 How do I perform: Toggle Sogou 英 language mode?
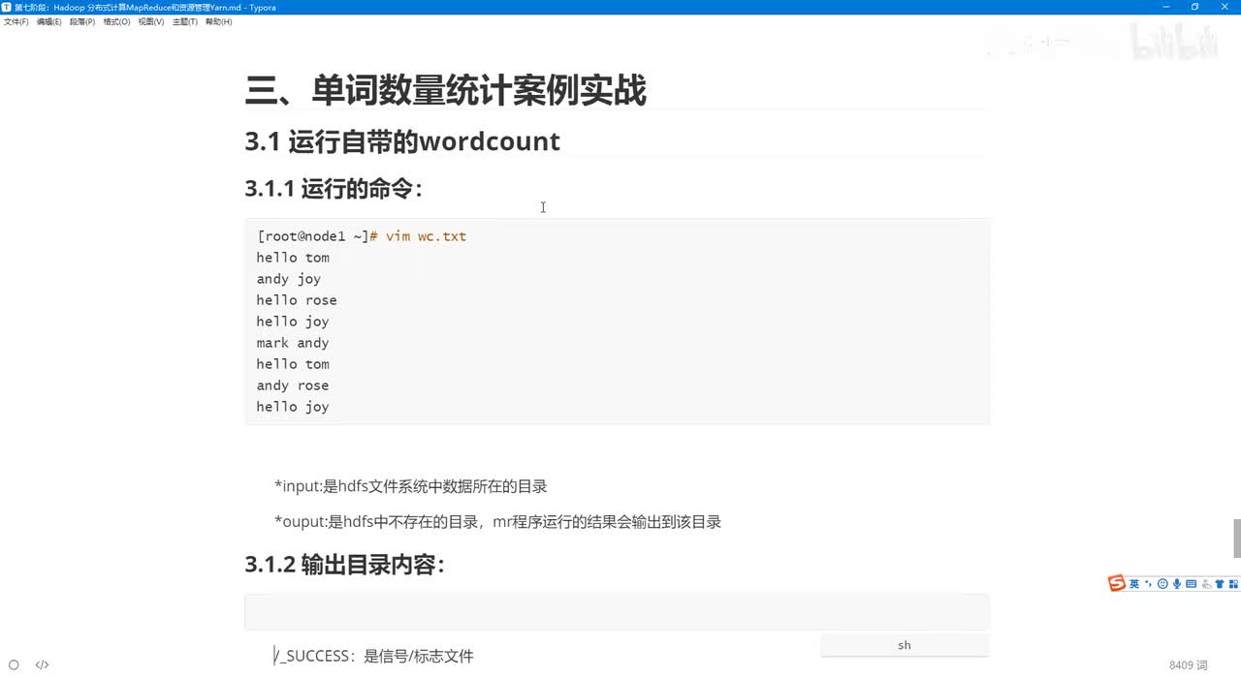[x=1134, y=584]
